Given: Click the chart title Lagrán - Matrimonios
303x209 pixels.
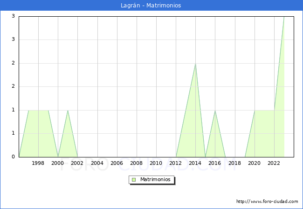Looking at the screenshot, I should [151, 6].
